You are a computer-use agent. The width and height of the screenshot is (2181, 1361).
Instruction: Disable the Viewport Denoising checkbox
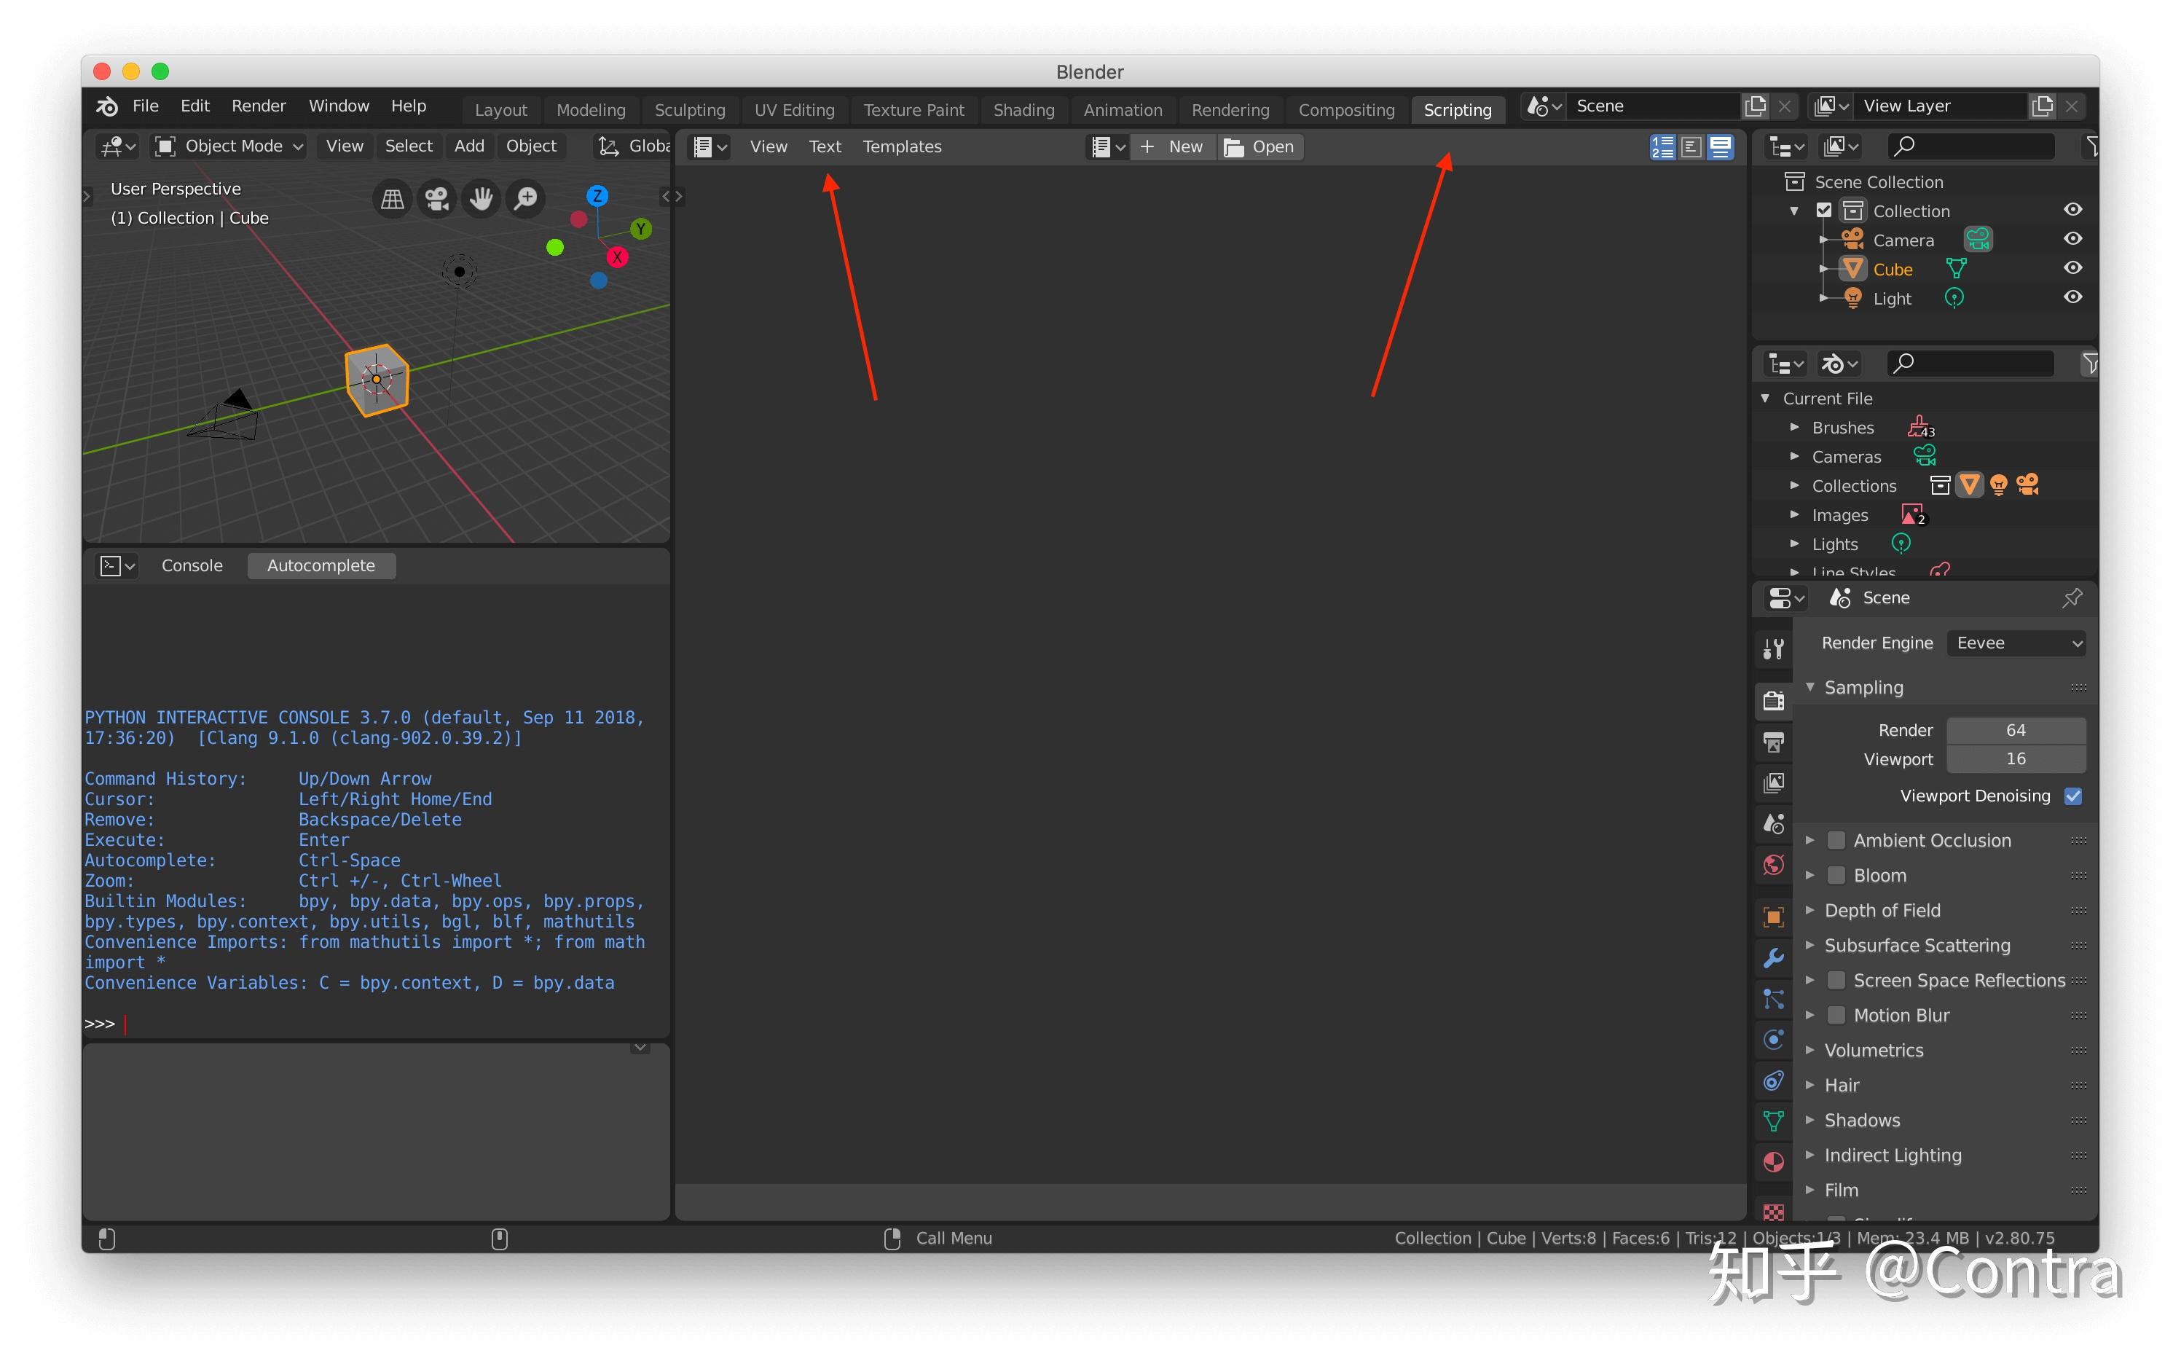2073,796
